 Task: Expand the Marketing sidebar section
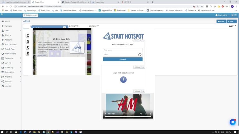tap(20, 67)
